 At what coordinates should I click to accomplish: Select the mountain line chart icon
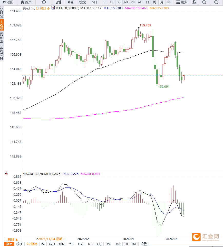(59, 2)
